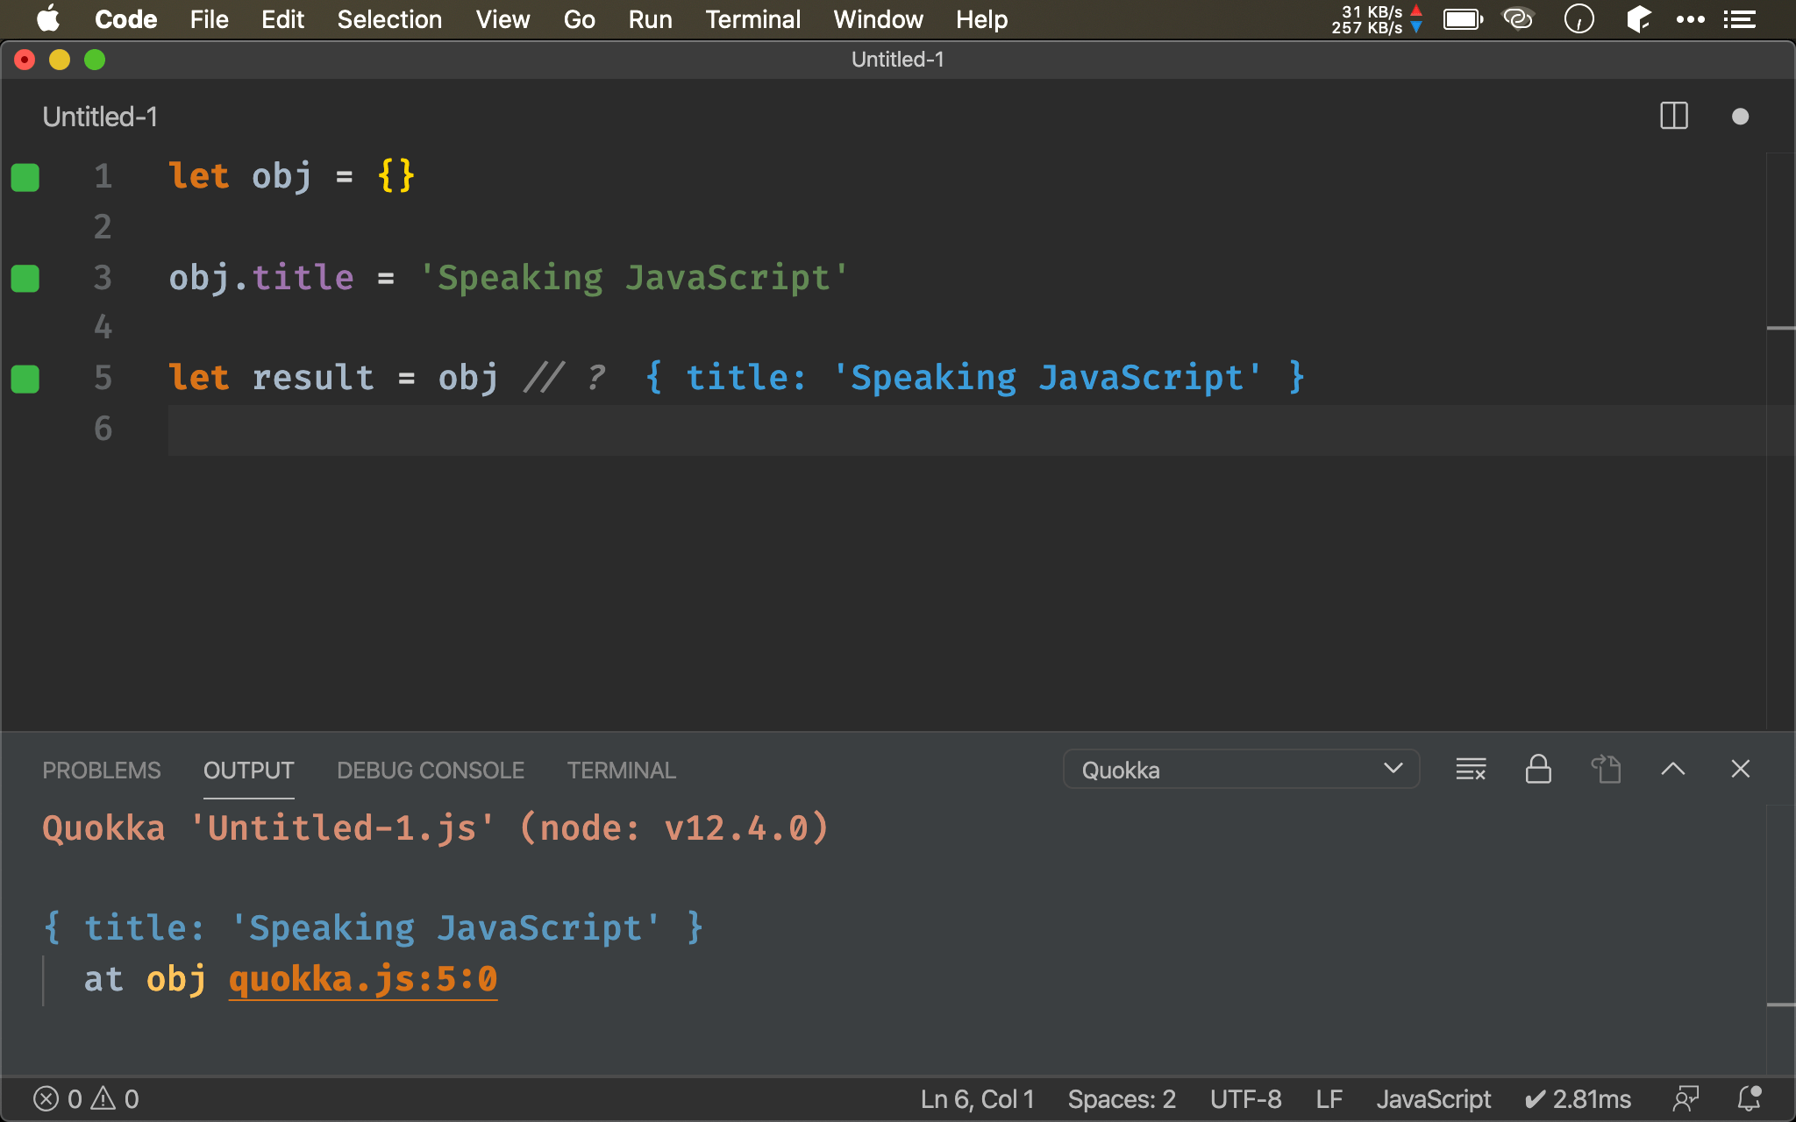1796x1122 pixels.
Task: Click the 2.81ms Quokka status button
Action: tap(1578, 1098)
